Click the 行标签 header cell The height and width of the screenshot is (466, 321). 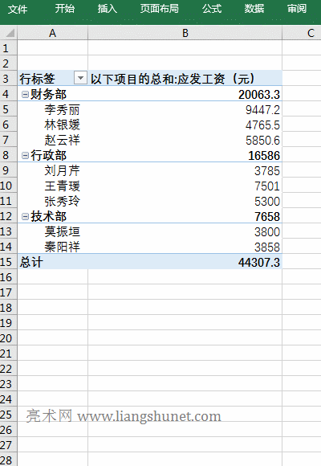(52, 79)
